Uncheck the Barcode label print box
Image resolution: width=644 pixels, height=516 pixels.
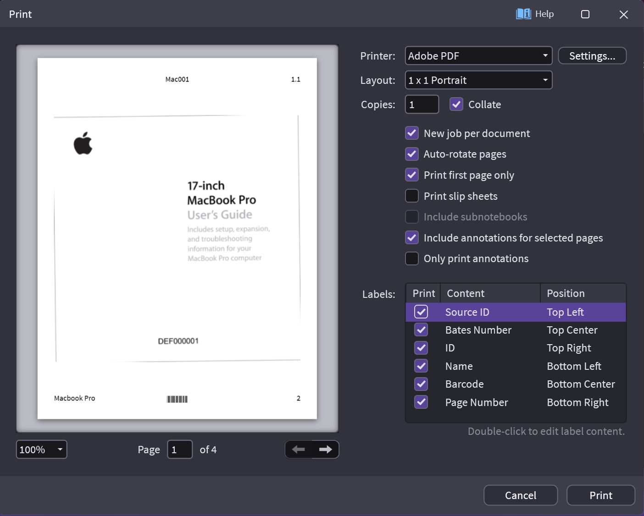421,384
